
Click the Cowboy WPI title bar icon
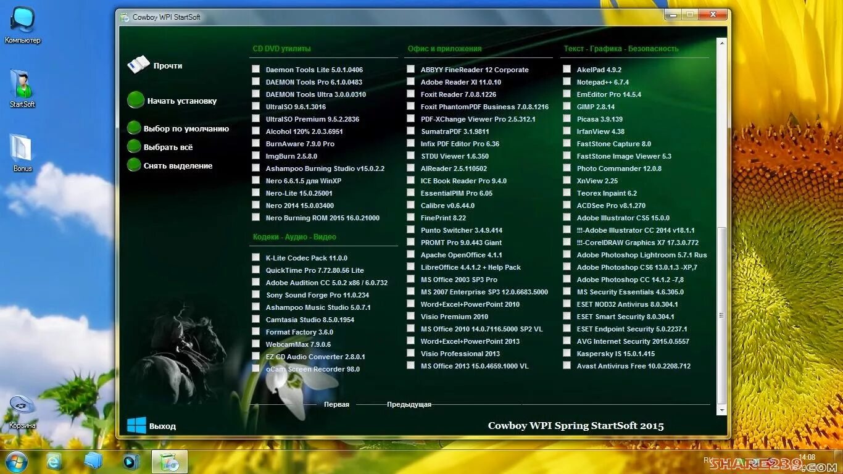click(125, 17)
